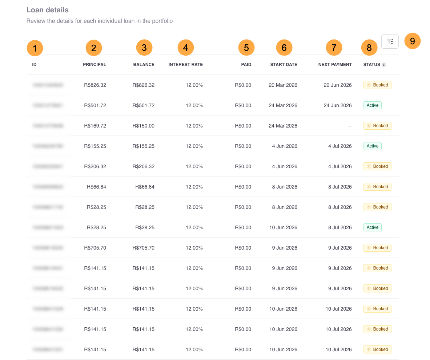This screenshot has height=360, width=430.
Task: Click 4 Jul 2026 in R$155.25 row
Action: 340,146
